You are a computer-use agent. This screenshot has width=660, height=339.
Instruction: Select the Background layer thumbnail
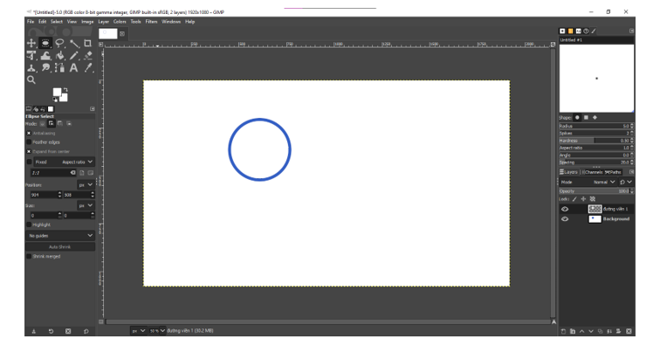coord(595,219)
